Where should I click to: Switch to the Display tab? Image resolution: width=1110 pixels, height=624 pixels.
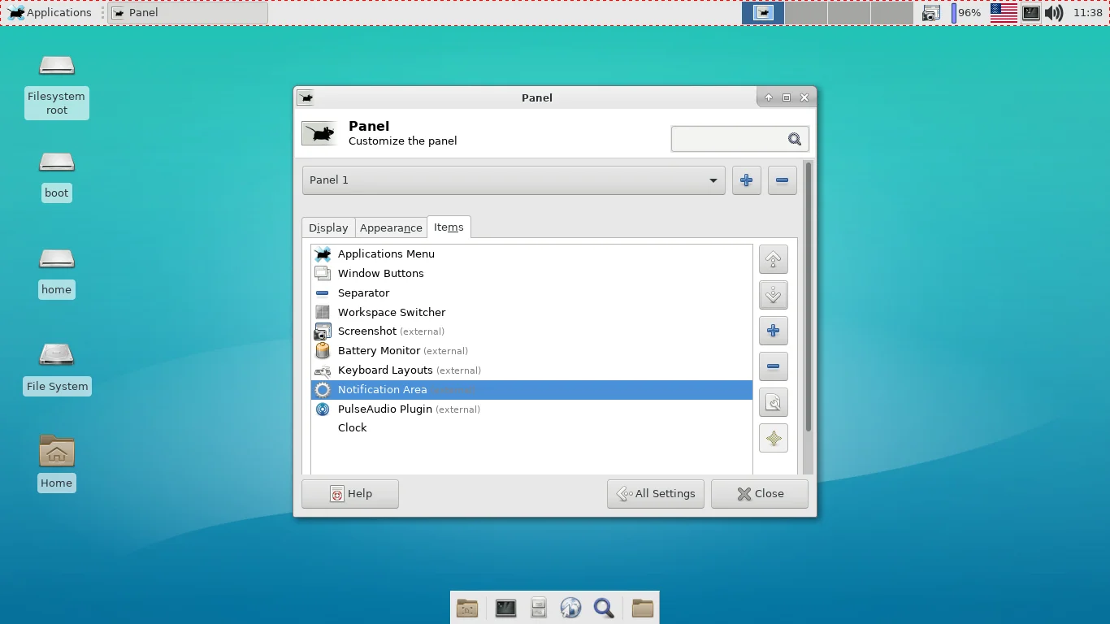[x=328, y=228]
